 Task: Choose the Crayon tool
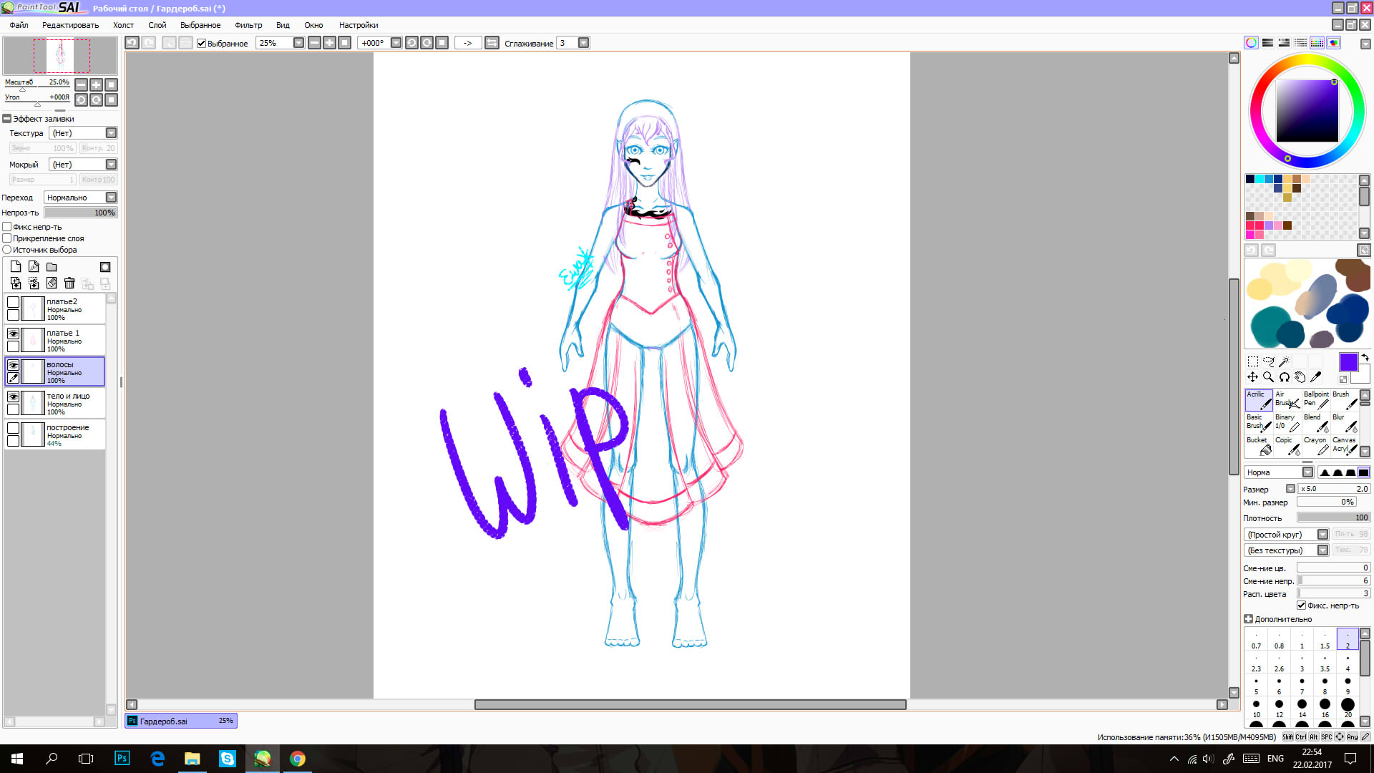click(1315, 445)
